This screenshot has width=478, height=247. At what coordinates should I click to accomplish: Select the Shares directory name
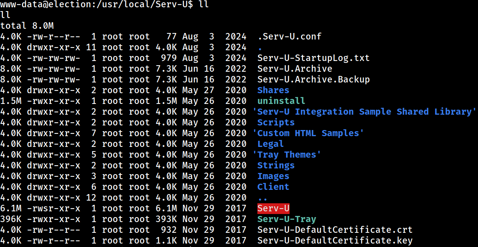pos(273,90)
